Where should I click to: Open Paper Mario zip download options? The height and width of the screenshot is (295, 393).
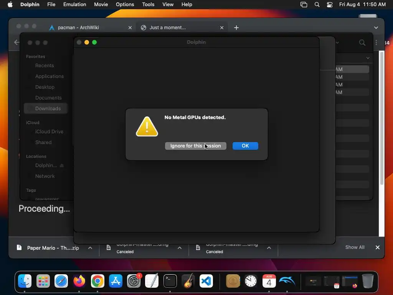[90, 248]
